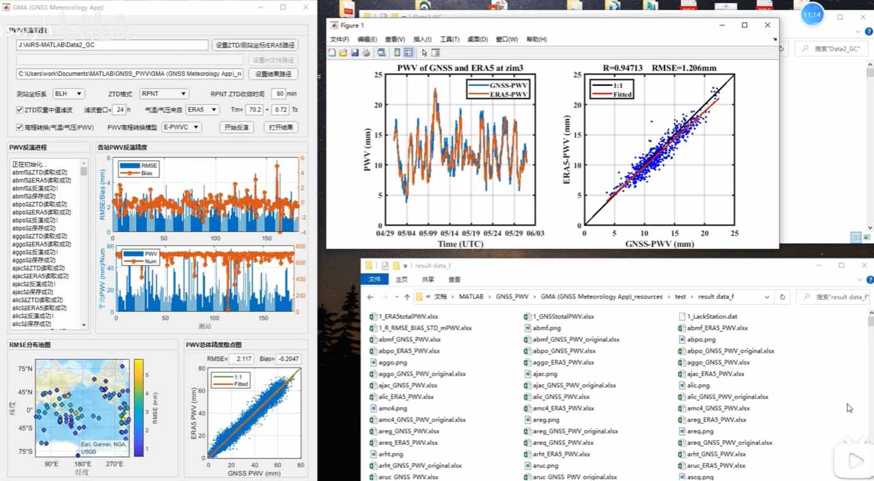Viewport: 874px width, 481px height.
Task: Uncheck the ZTD双重中值滤波 checkbox
Action: [20, 110]
